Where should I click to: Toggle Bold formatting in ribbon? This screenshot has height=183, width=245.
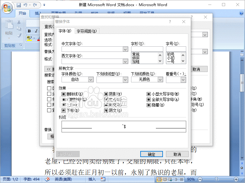click(29, 31)
